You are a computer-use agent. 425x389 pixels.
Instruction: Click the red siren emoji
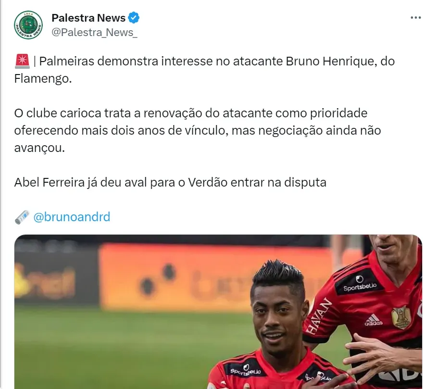click(x=22, y=61)
